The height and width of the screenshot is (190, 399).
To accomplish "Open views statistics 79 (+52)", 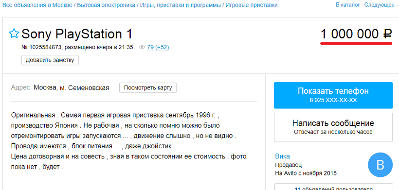I will (158, 47).
